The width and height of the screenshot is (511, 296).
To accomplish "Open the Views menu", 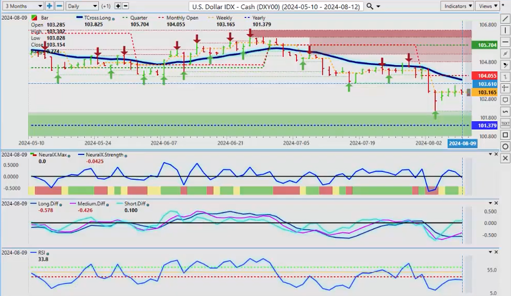I will [488, 6].
